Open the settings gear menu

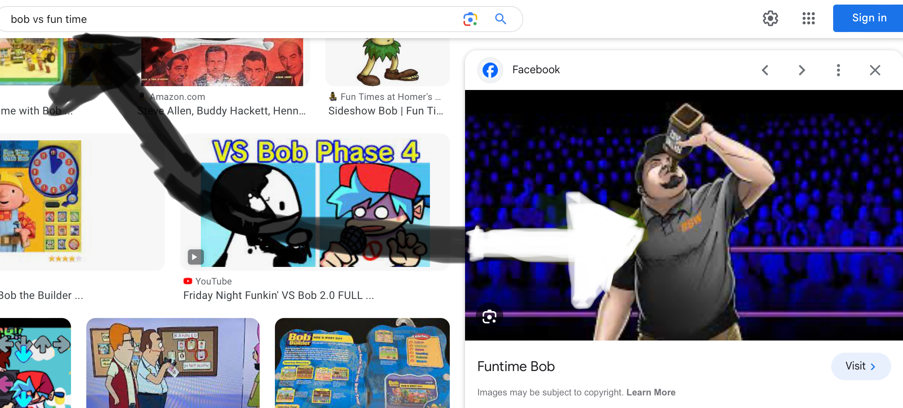(770, 18)
